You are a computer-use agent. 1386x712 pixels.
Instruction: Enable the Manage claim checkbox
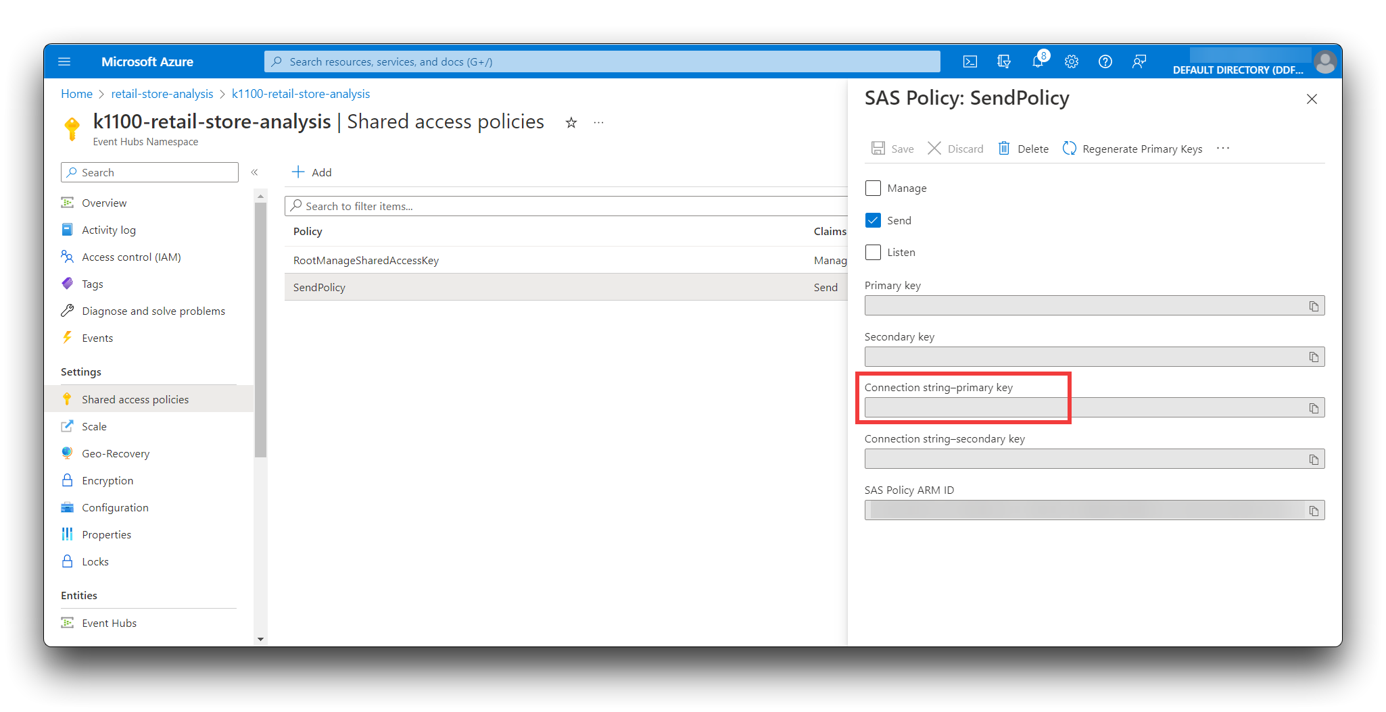click(x=873, y=188)
